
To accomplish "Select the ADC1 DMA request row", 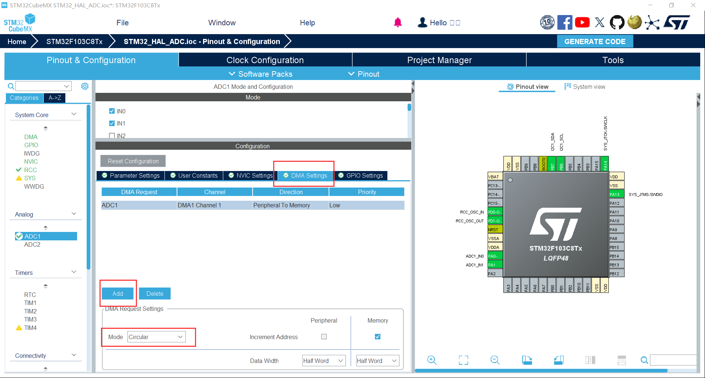I will pyautogui.click(x=253, y=205).
